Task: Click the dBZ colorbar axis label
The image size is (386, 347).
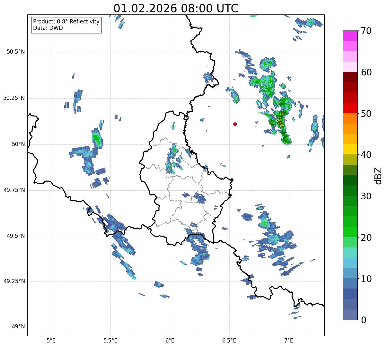Action: click(x=379, y=175)
